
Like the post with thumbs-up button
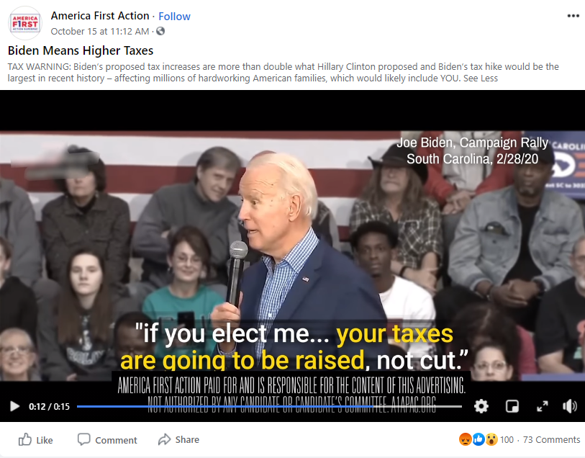(36, 440)
